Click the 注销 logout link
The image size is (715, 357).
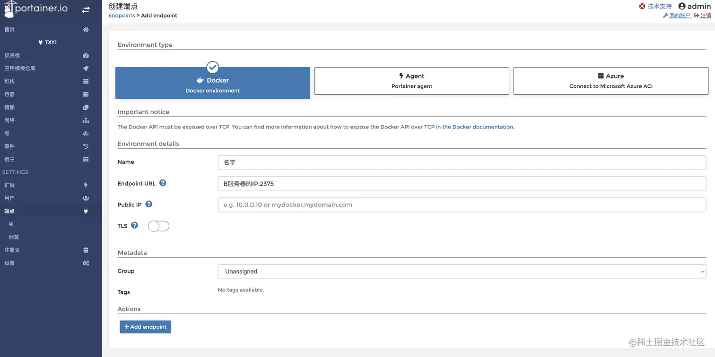702,16
